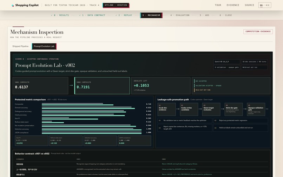The image size is (283, 177).
Task: Click the 'Strict dev gate' step box
Action: click(233, 109)
